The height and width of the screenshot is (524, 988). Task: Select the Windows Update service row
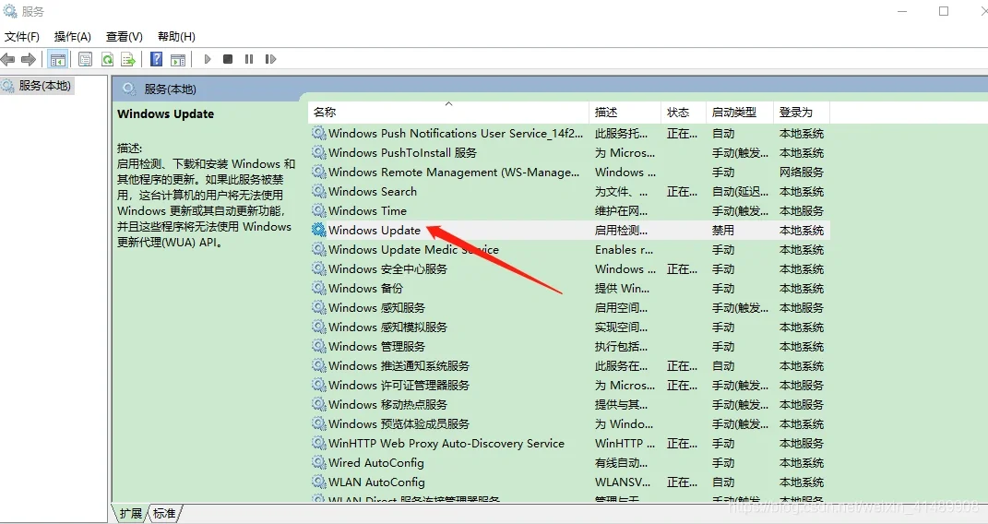click(569, 231)
